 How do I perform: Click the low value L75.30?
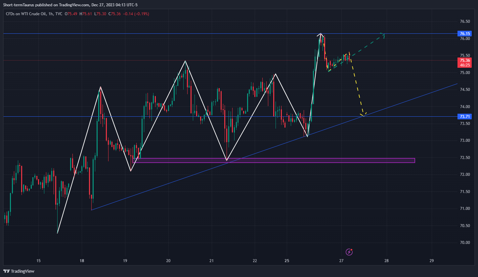[100, 14]
